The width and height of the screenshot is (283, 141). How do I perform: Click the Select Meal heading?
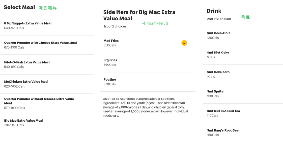[19, 8]
